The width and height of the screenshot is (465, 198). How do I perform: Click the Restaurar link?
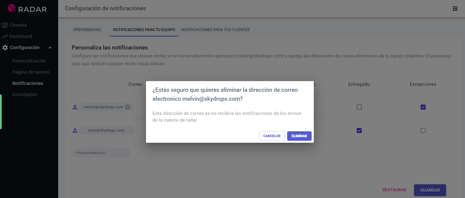pos(394,190)
